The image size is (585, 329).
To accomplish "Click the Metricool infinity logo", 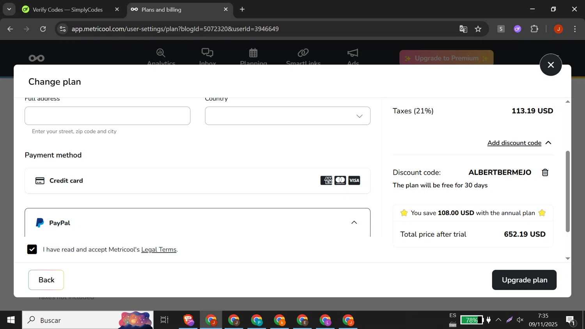I will pos(37,58).
